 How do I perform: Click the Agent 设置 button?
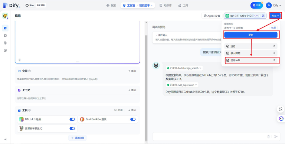212,16
